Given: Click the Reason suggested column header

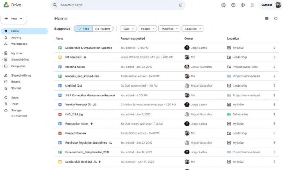Looking at the screenshot, I should click(x=133, y=38).
